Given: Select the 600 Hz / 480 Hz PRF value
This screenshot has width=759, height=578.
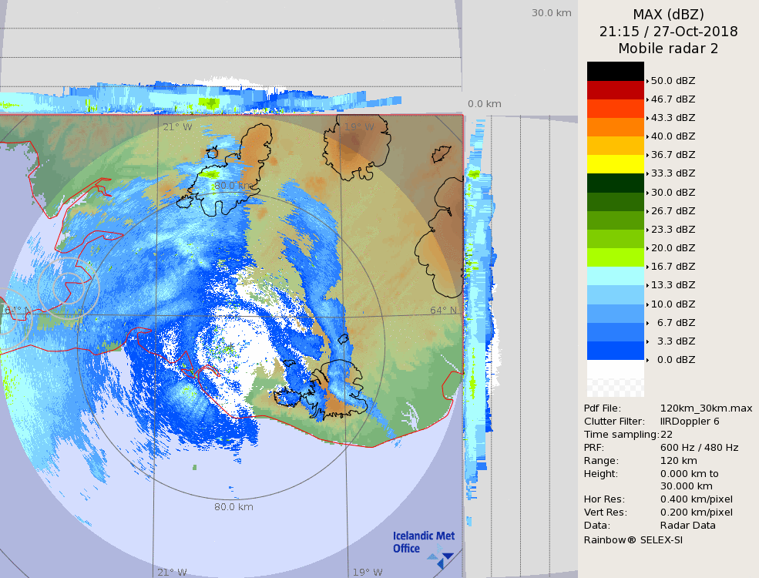Looking at the screenshot, I should pyautogui.click(x=699, y=448).
